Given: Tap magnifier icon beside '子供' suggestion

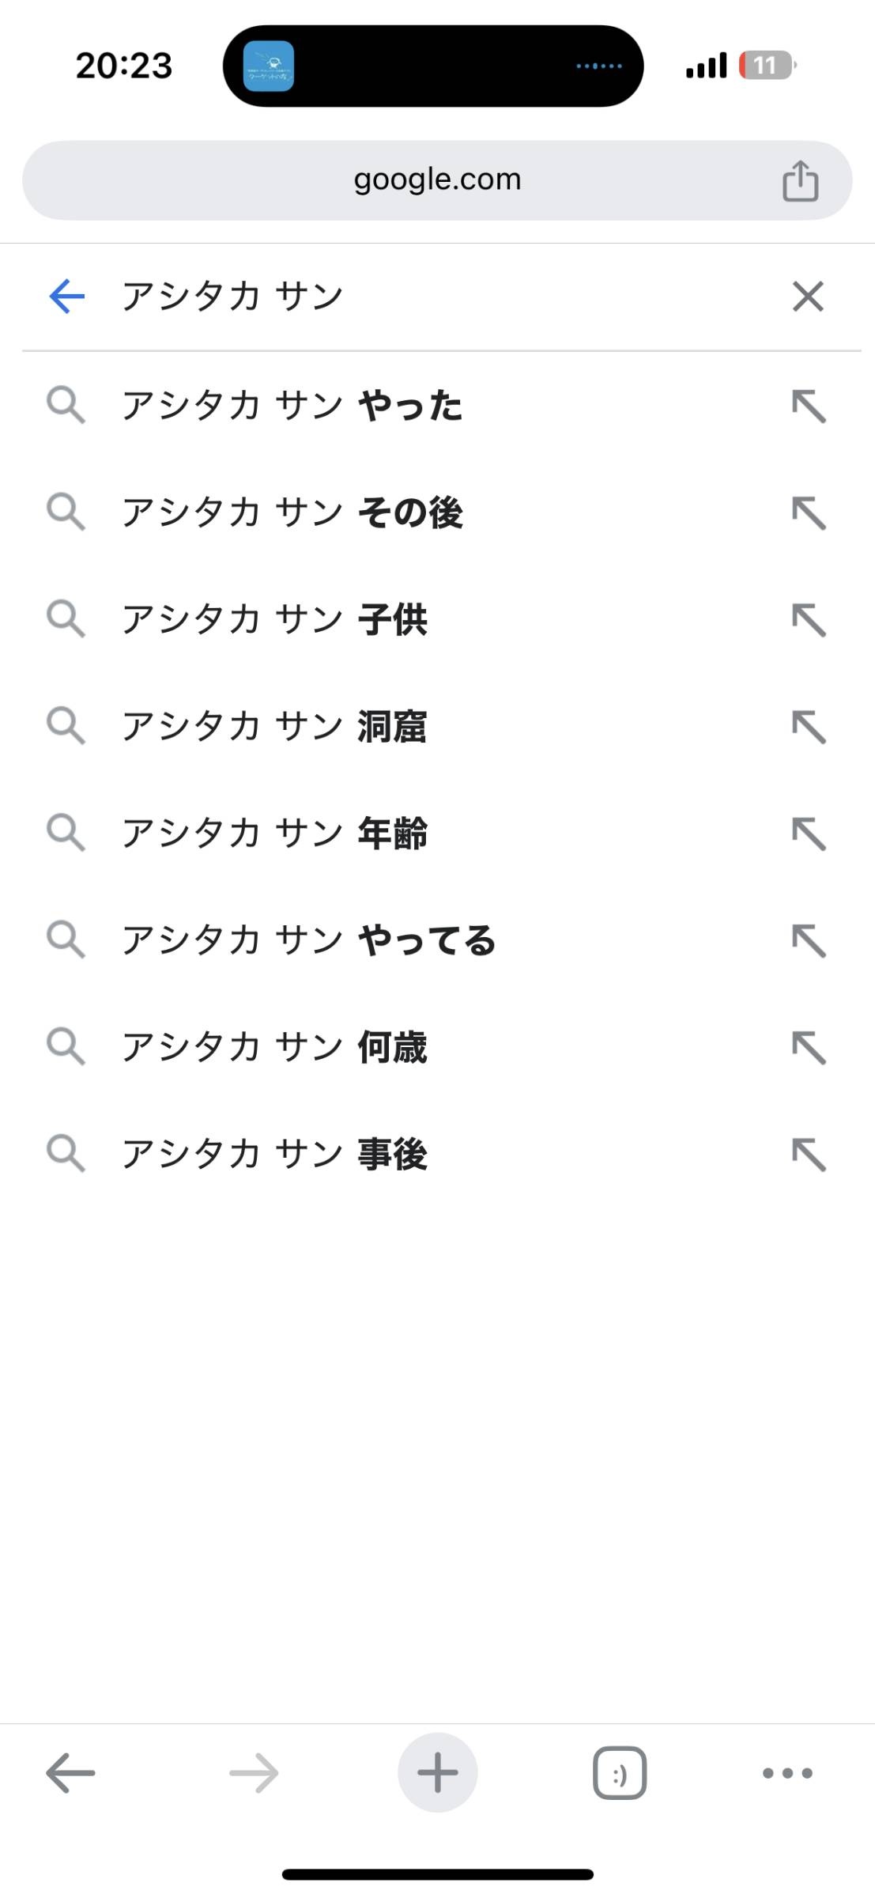Looking at the screenshot, I should (66, 618).
